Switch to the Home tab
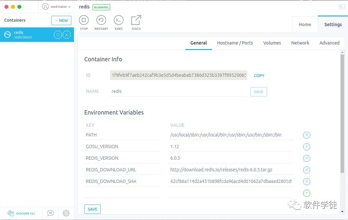The height and width of the screenshot is (220, 348). 305,25
